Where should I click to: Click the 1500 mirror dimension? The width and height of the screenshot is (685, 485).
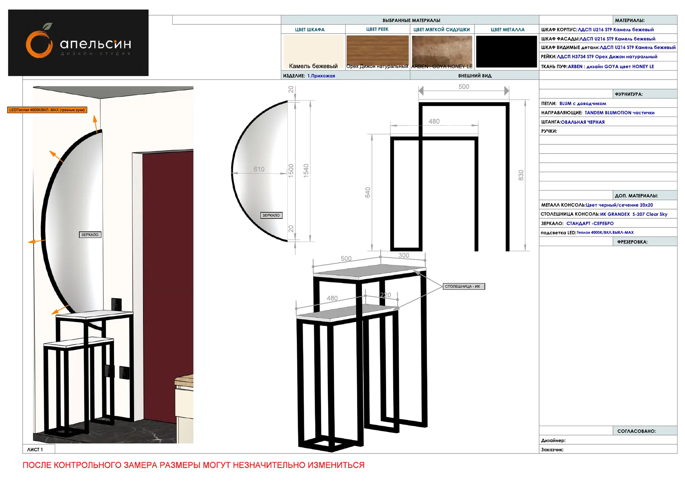pyautogui.click(x=291, y=170)
